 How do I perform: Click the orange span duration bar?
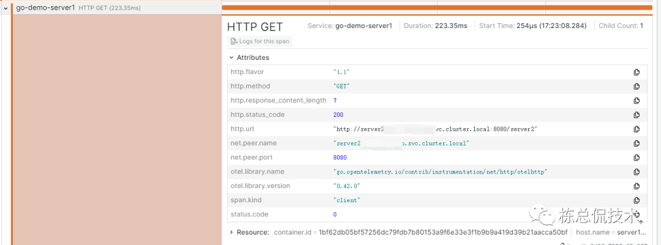point(436,7)
